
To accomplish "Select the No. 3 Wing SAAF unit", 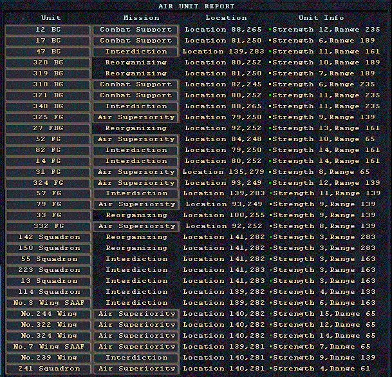I will pos(48,303).
